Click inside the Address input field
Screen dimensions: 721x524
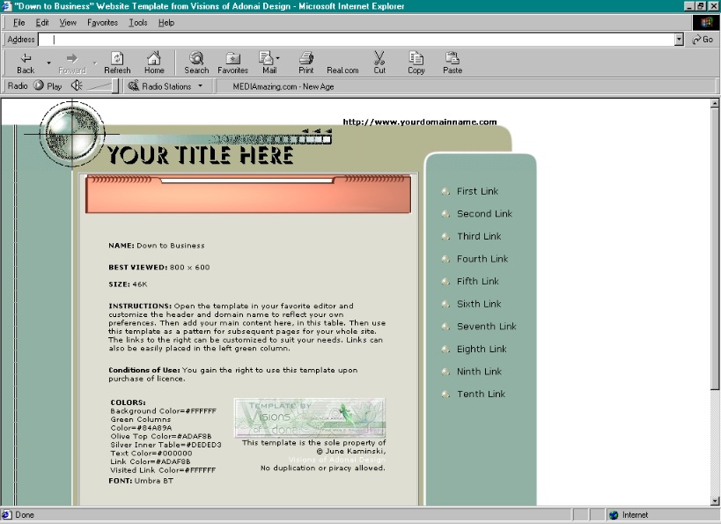352,40
